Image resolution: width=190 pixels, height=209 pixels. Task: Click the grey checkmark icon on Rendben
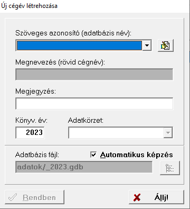[x=13, y=197]
